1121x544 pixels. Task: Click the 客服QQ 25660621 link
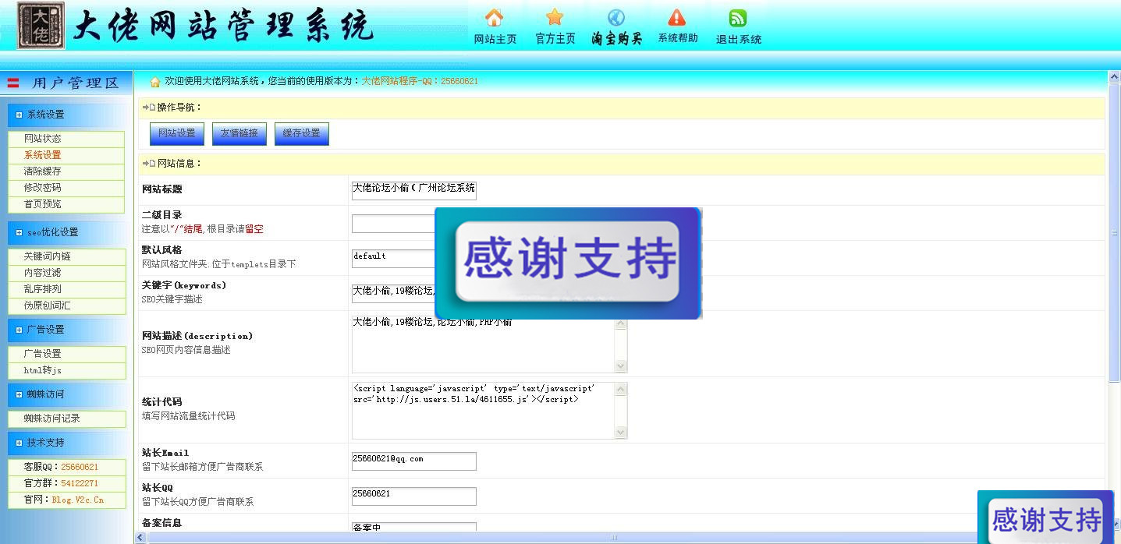click(x=80, y=467)
